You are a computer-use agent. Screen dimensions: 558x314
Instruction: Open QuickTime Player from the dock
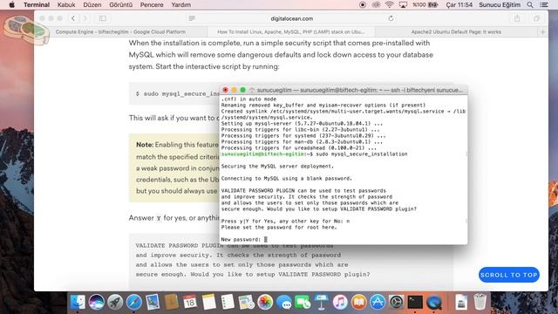coord(434,303)
